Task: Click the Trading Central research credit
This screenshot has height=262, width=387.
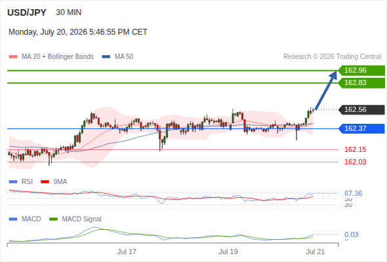Action: pyautogui.click(x=332, y=57)
